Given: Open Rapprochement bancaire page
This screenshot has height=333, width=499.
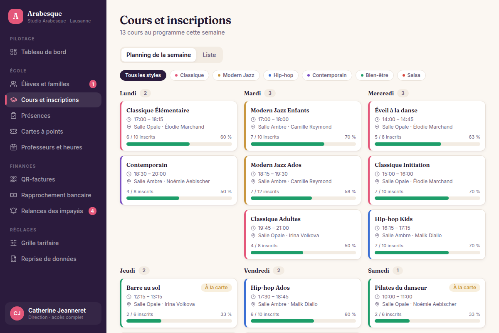Looking at the screenshot, I should click(x=53, y=195).
